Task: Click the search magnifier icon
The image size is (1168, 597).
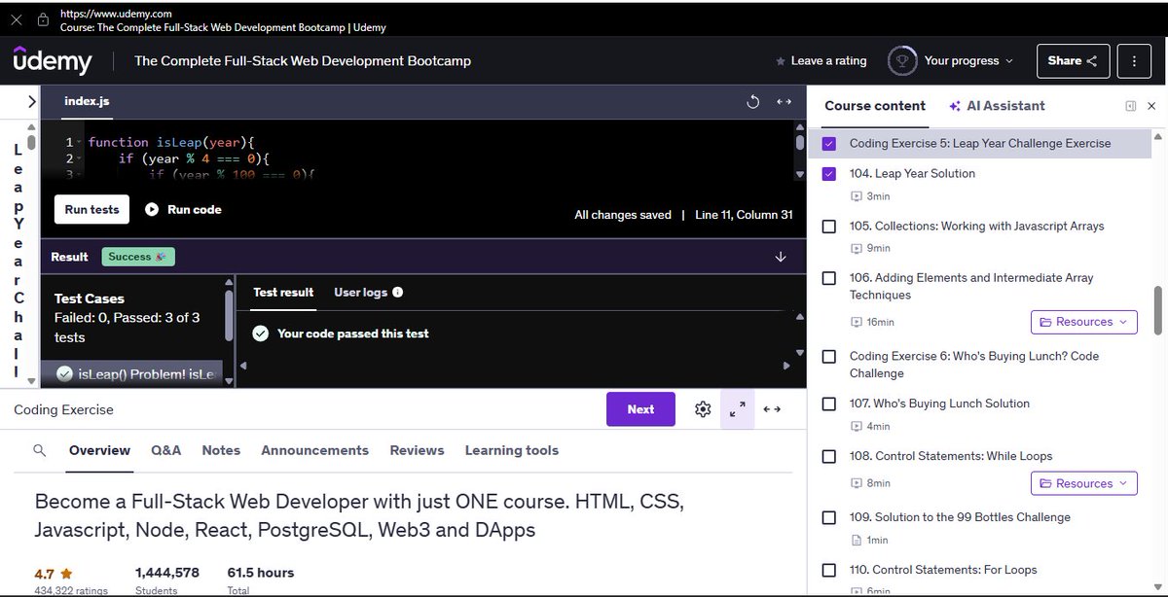Action: click(40, 450)
